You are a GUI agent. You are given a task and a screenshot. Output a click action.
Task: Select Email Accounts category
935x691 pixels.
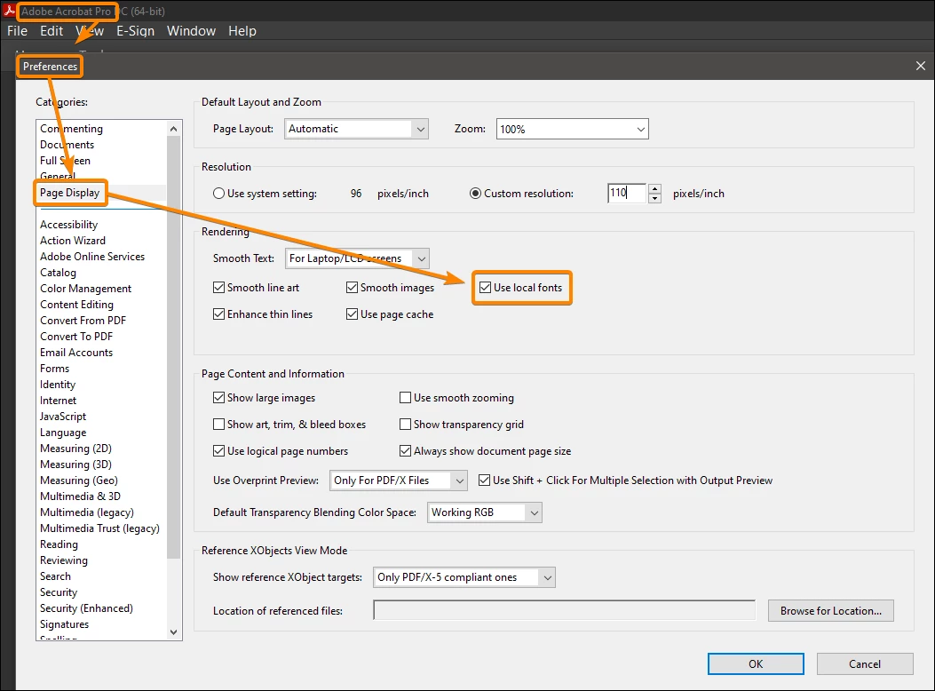pos(76,353)
